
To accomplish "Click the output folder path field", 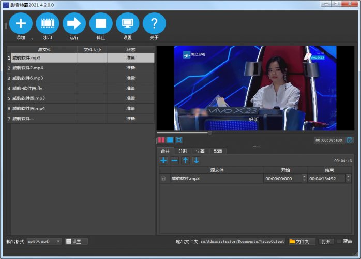I will pos(243,241).
